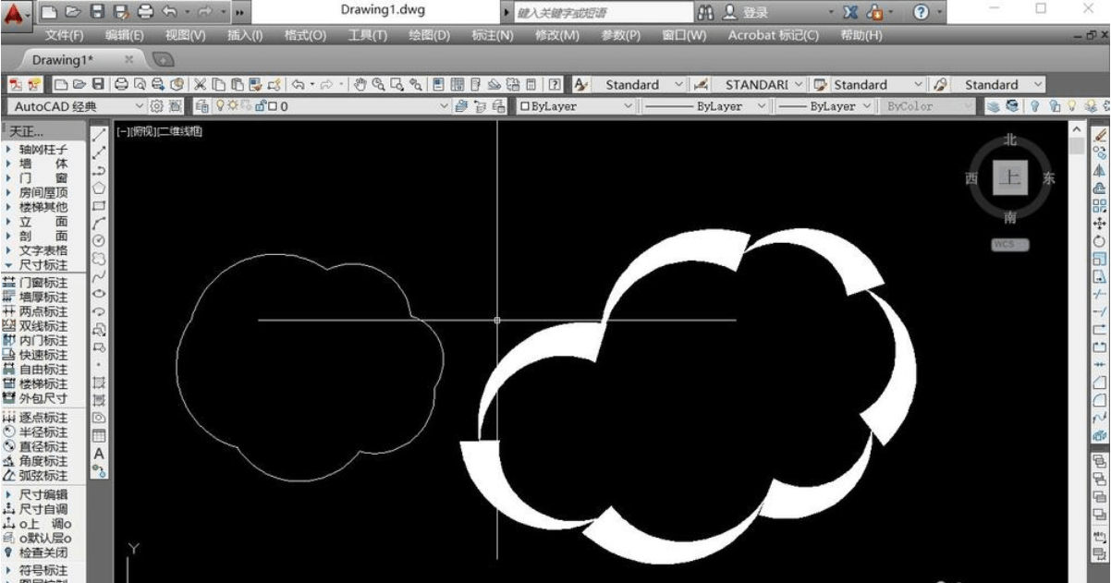1111x583 pixels.
Task: Open the 绘图(D) menu
Action: point(428,35)
